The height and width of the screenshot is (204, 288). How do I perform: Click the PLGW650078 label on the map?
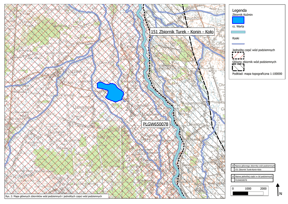[156, 124]
